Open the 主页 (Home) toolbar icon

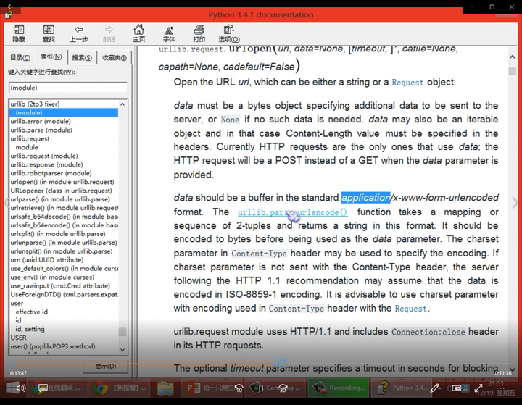tap(138, 33)
